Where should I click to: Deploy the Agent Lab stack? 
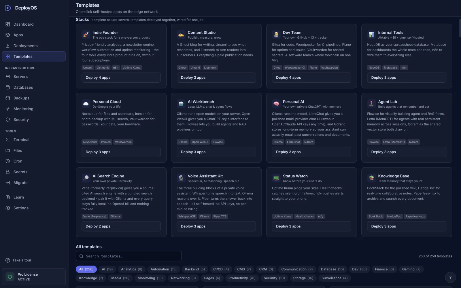tap(407, 152)
